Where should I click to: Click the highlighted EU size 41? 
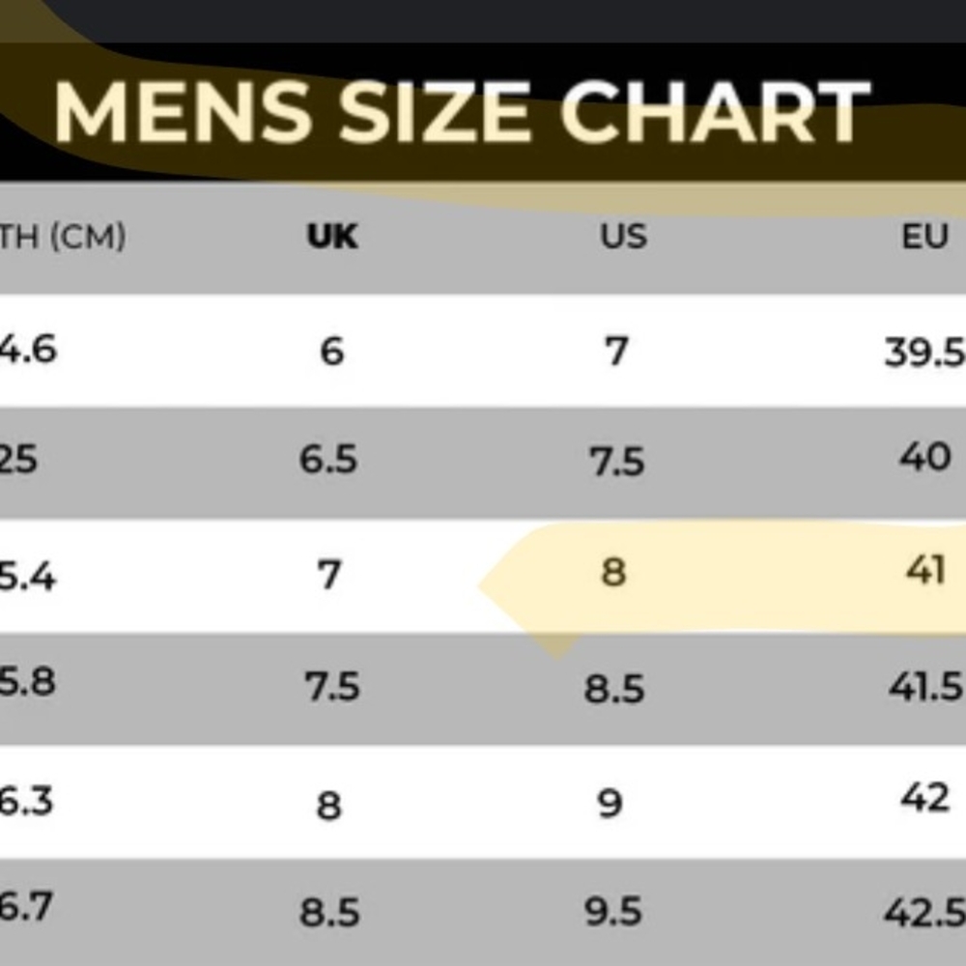[x=925, y=569]
